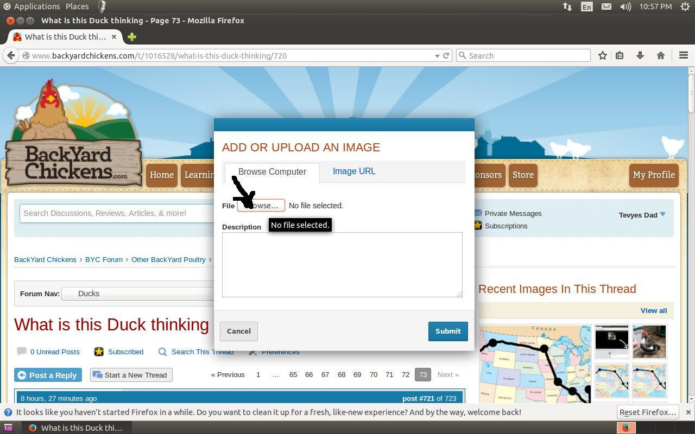Open URL bar history dropdown arrow

click(437, 55)
